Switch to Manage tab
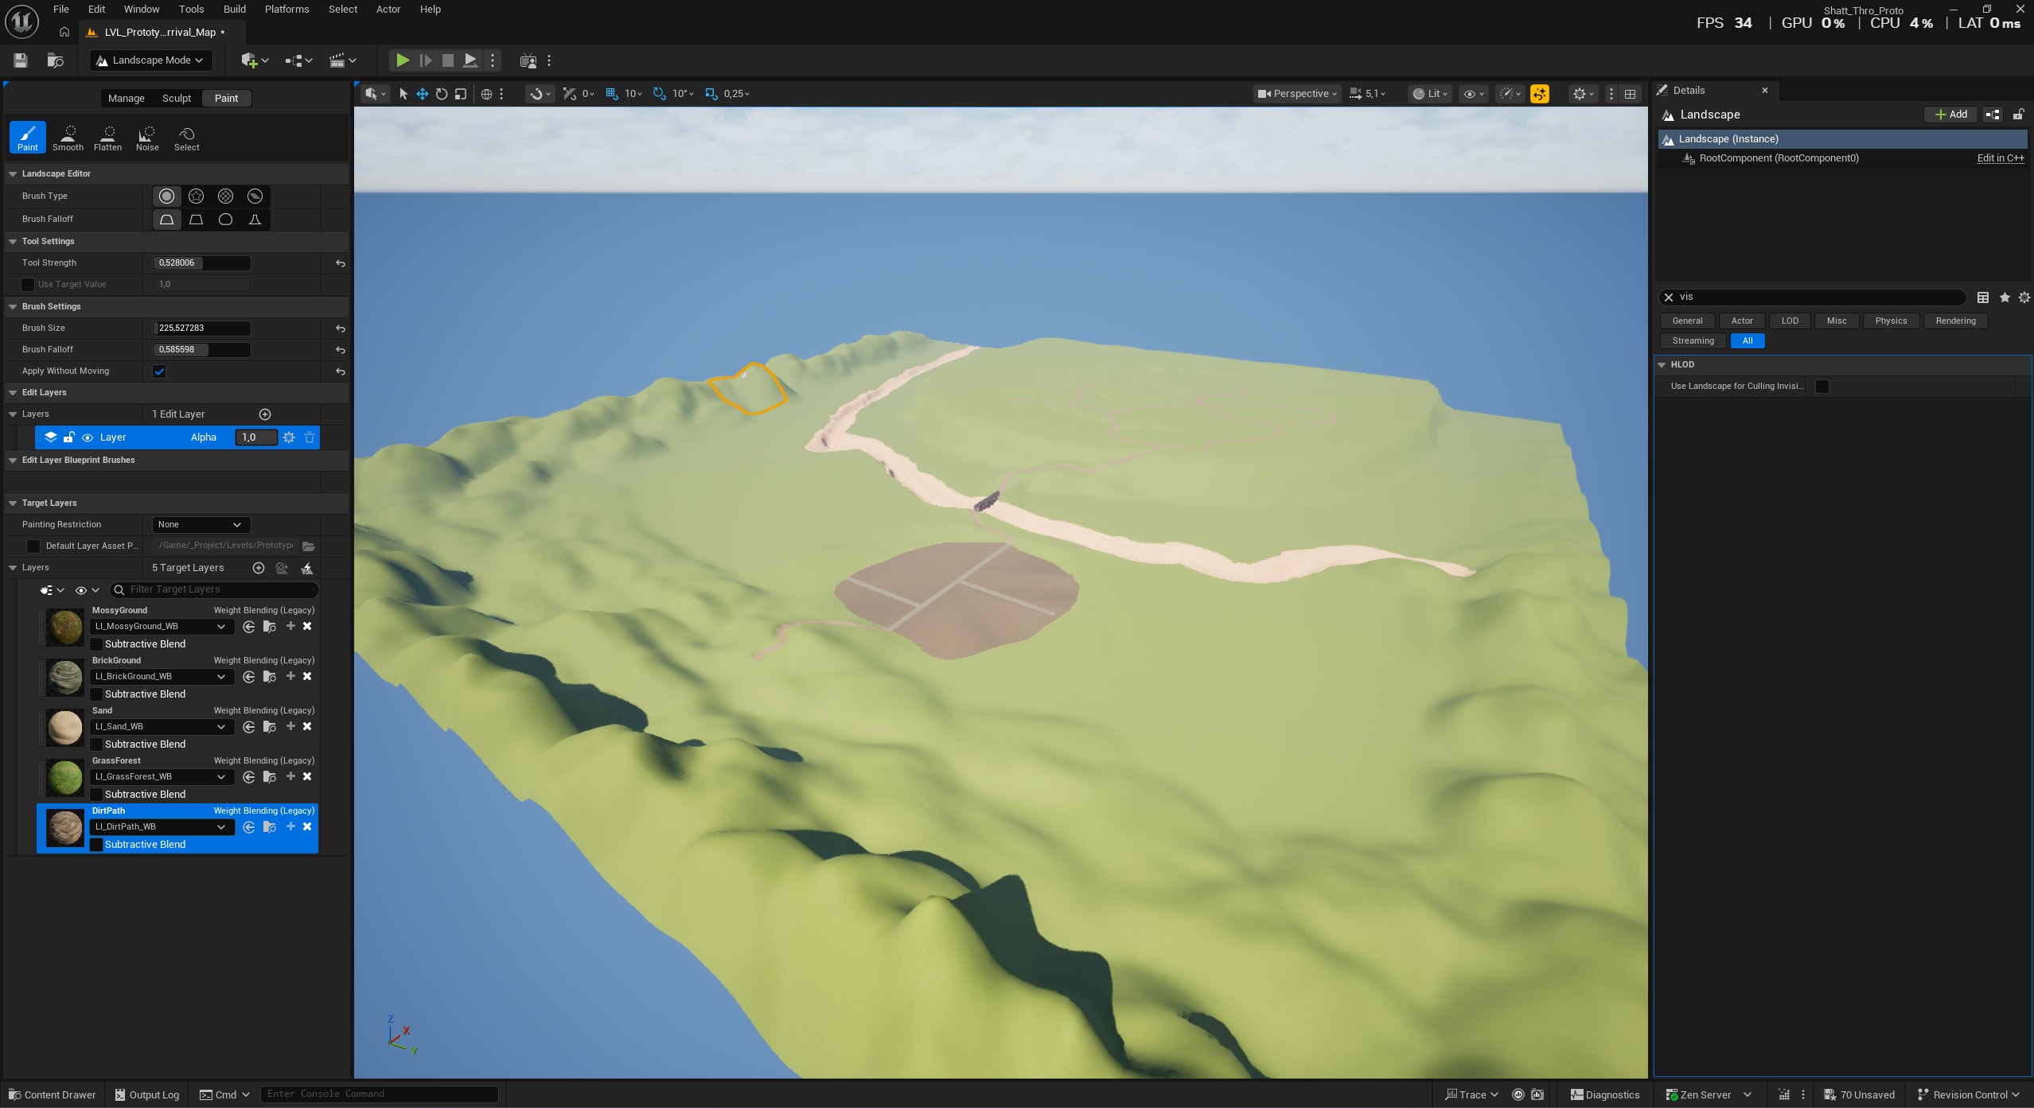This screenshot has height=1108, width=2034. pos(127,99)
